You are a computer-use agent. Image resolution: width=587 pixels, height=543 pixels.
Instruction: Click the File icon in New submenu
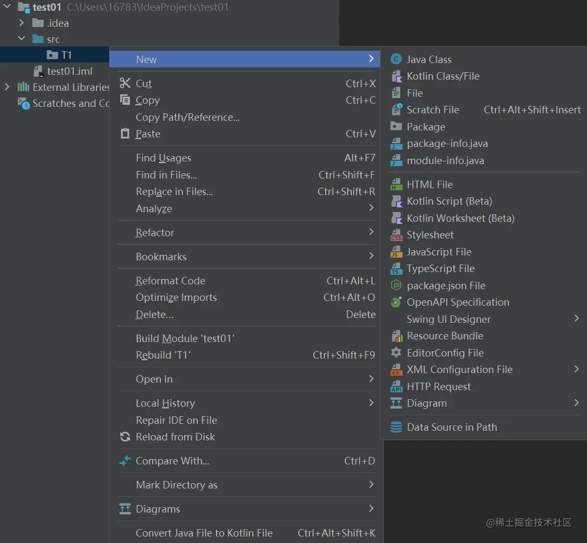click(x=396, y=93)
